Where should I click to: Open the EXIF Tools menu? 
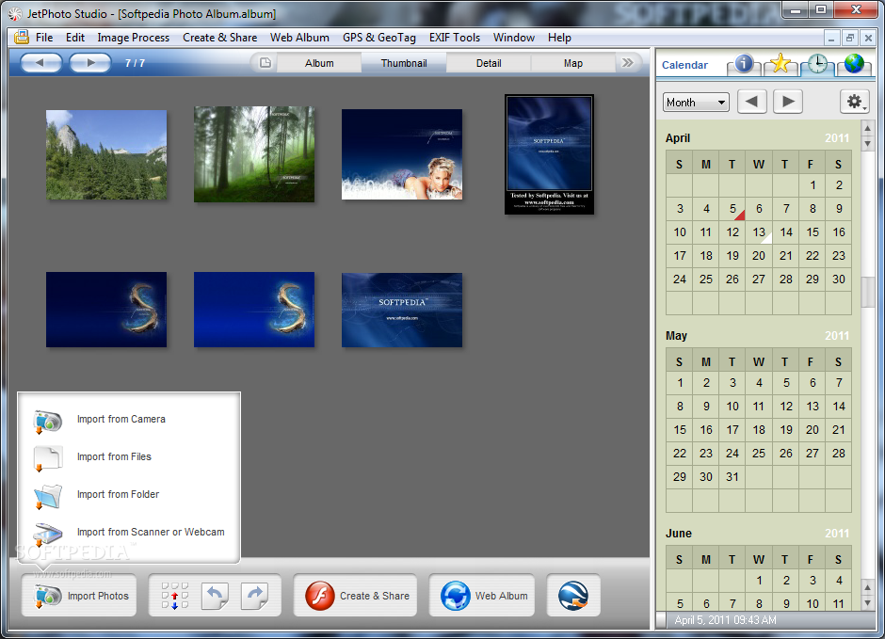[455, 38]
